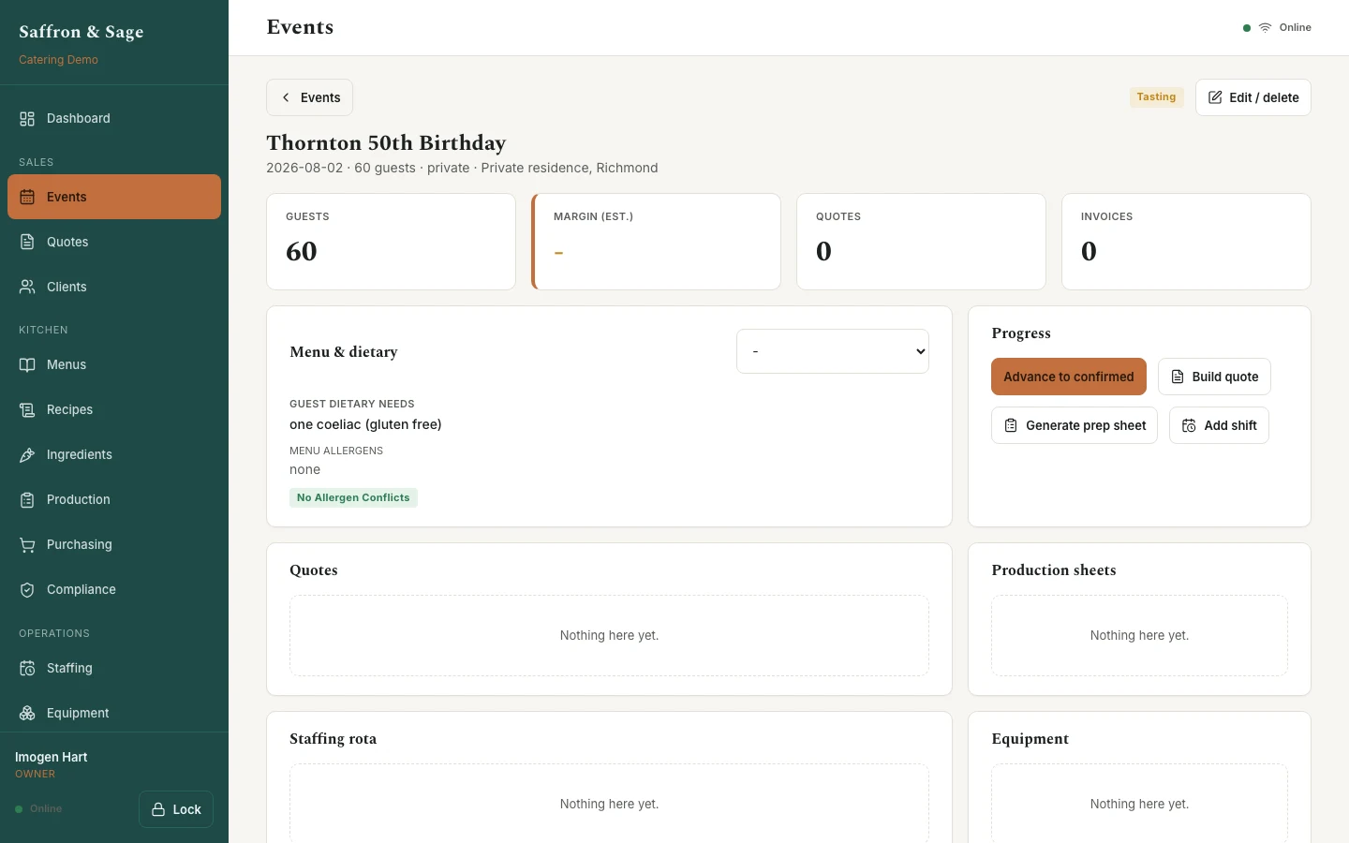This screenshot has height=843, width=1349.
Task: Open Compliance page
Action: [114, 590]
